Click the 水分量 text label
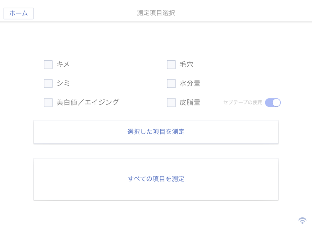The width and height of the screenshot is (312, 234). coord(190,83)
